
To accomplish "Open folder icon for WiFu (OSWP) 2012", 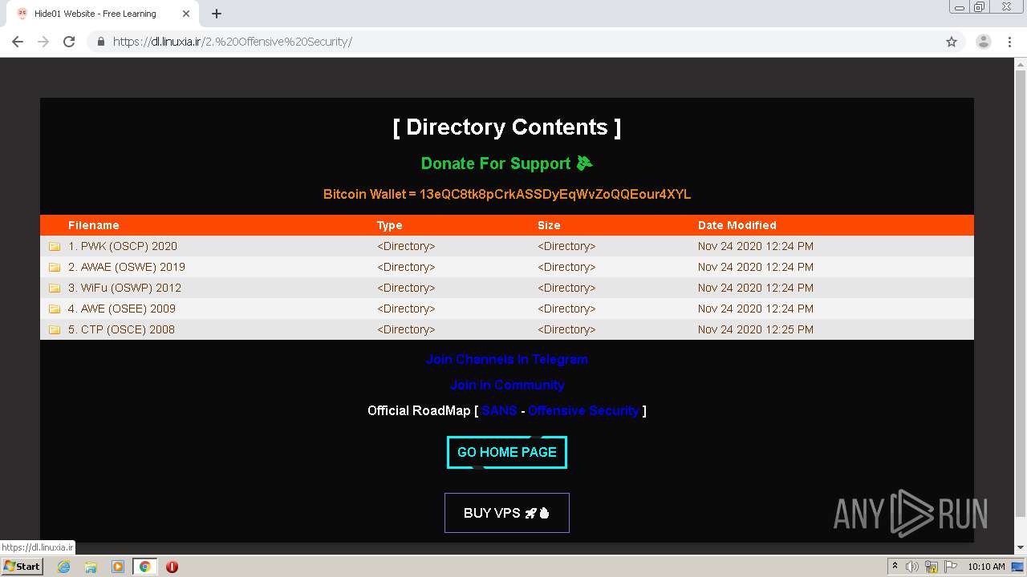I will [x=55, y=288].
